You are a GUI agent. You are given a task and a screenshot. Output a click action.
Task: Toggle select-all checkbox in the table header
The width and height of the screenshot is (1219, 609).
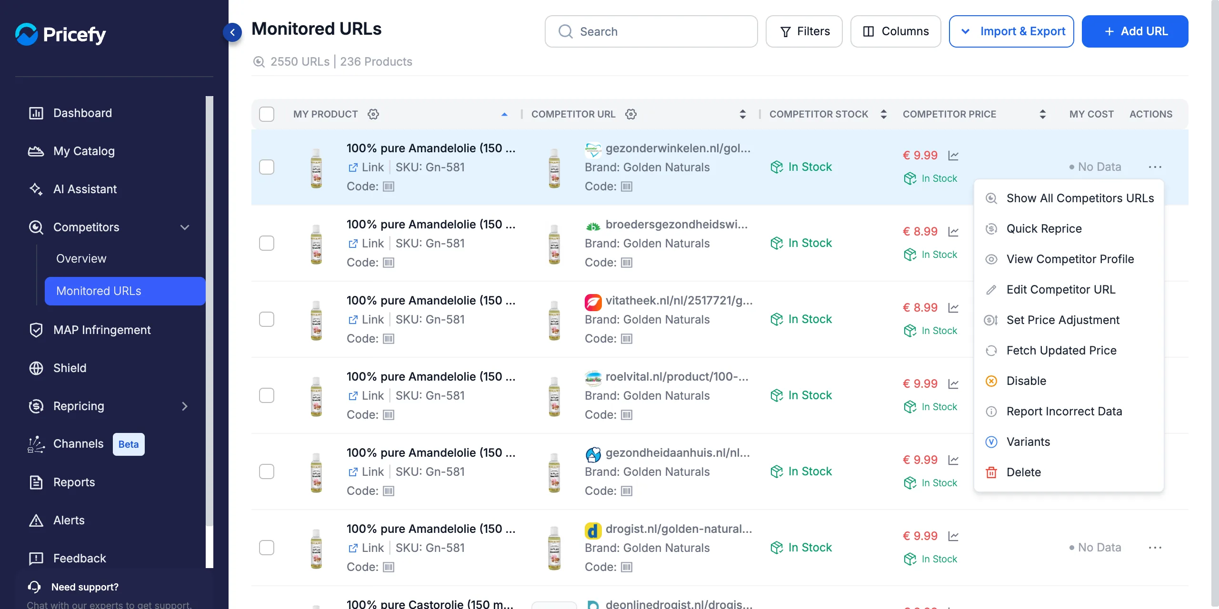pos(267,114)
